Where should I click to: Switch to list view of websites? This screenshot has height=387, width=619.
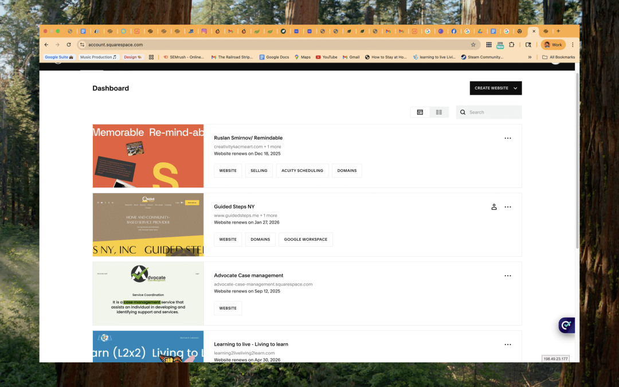click(439, 112)
